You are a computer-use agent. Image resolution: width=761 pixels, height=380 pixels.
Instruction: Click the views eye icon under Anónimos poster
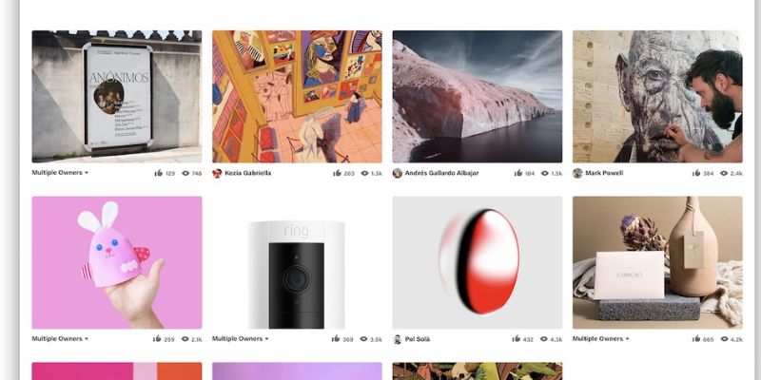(x=185, y=173)
